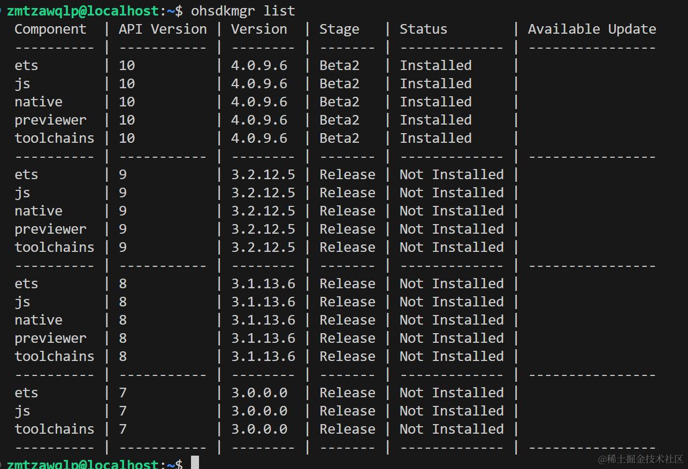
Task: Click the 'Component' column header
Action: 50,29
